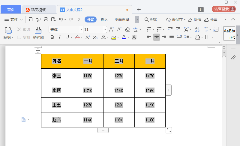The image size is (240, 146).
Task: Toggle Italic formatting
Action: [59, 37]
